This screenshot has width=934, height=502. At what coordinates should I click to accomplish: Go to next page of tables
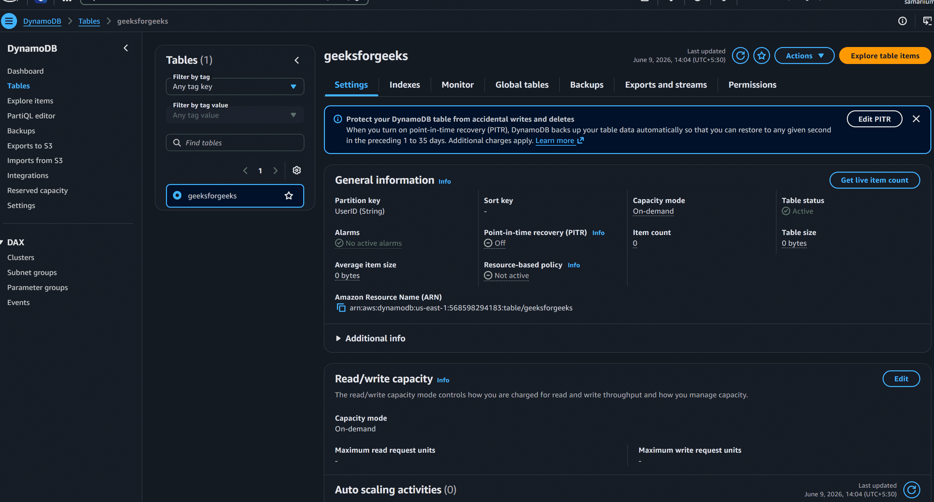coord(275,170)
